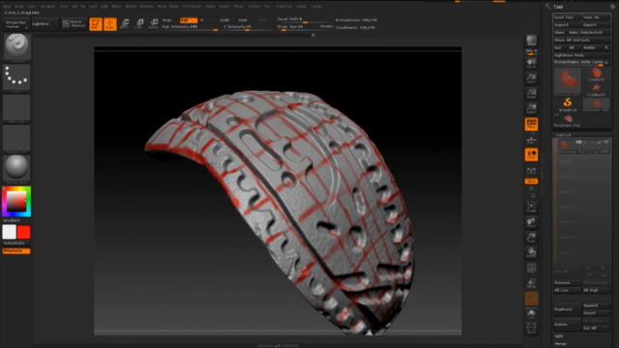Viewport: 619px width, 348px height.
Task: Toggle the orange XYZ rotation button
Action: tap(531, 181)
